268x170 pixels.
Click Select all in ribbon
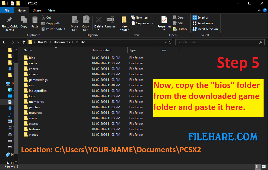[201, 18]
